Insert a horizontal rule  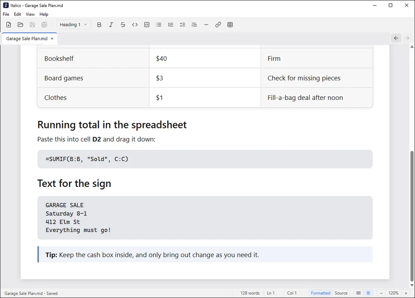[x=206, y=24]
